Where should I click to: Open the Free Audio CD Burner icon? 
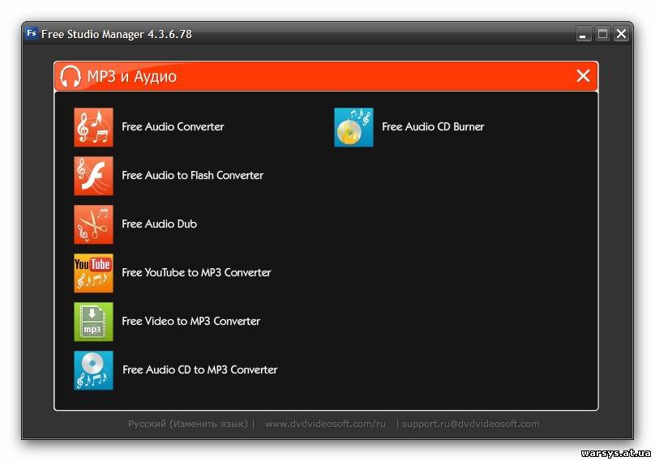click(x=353, y=127)
